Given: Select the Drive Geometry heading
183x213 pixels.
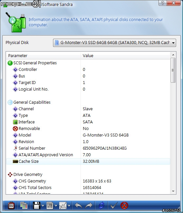Looking at the screenshot, I should tap(28, 174).
